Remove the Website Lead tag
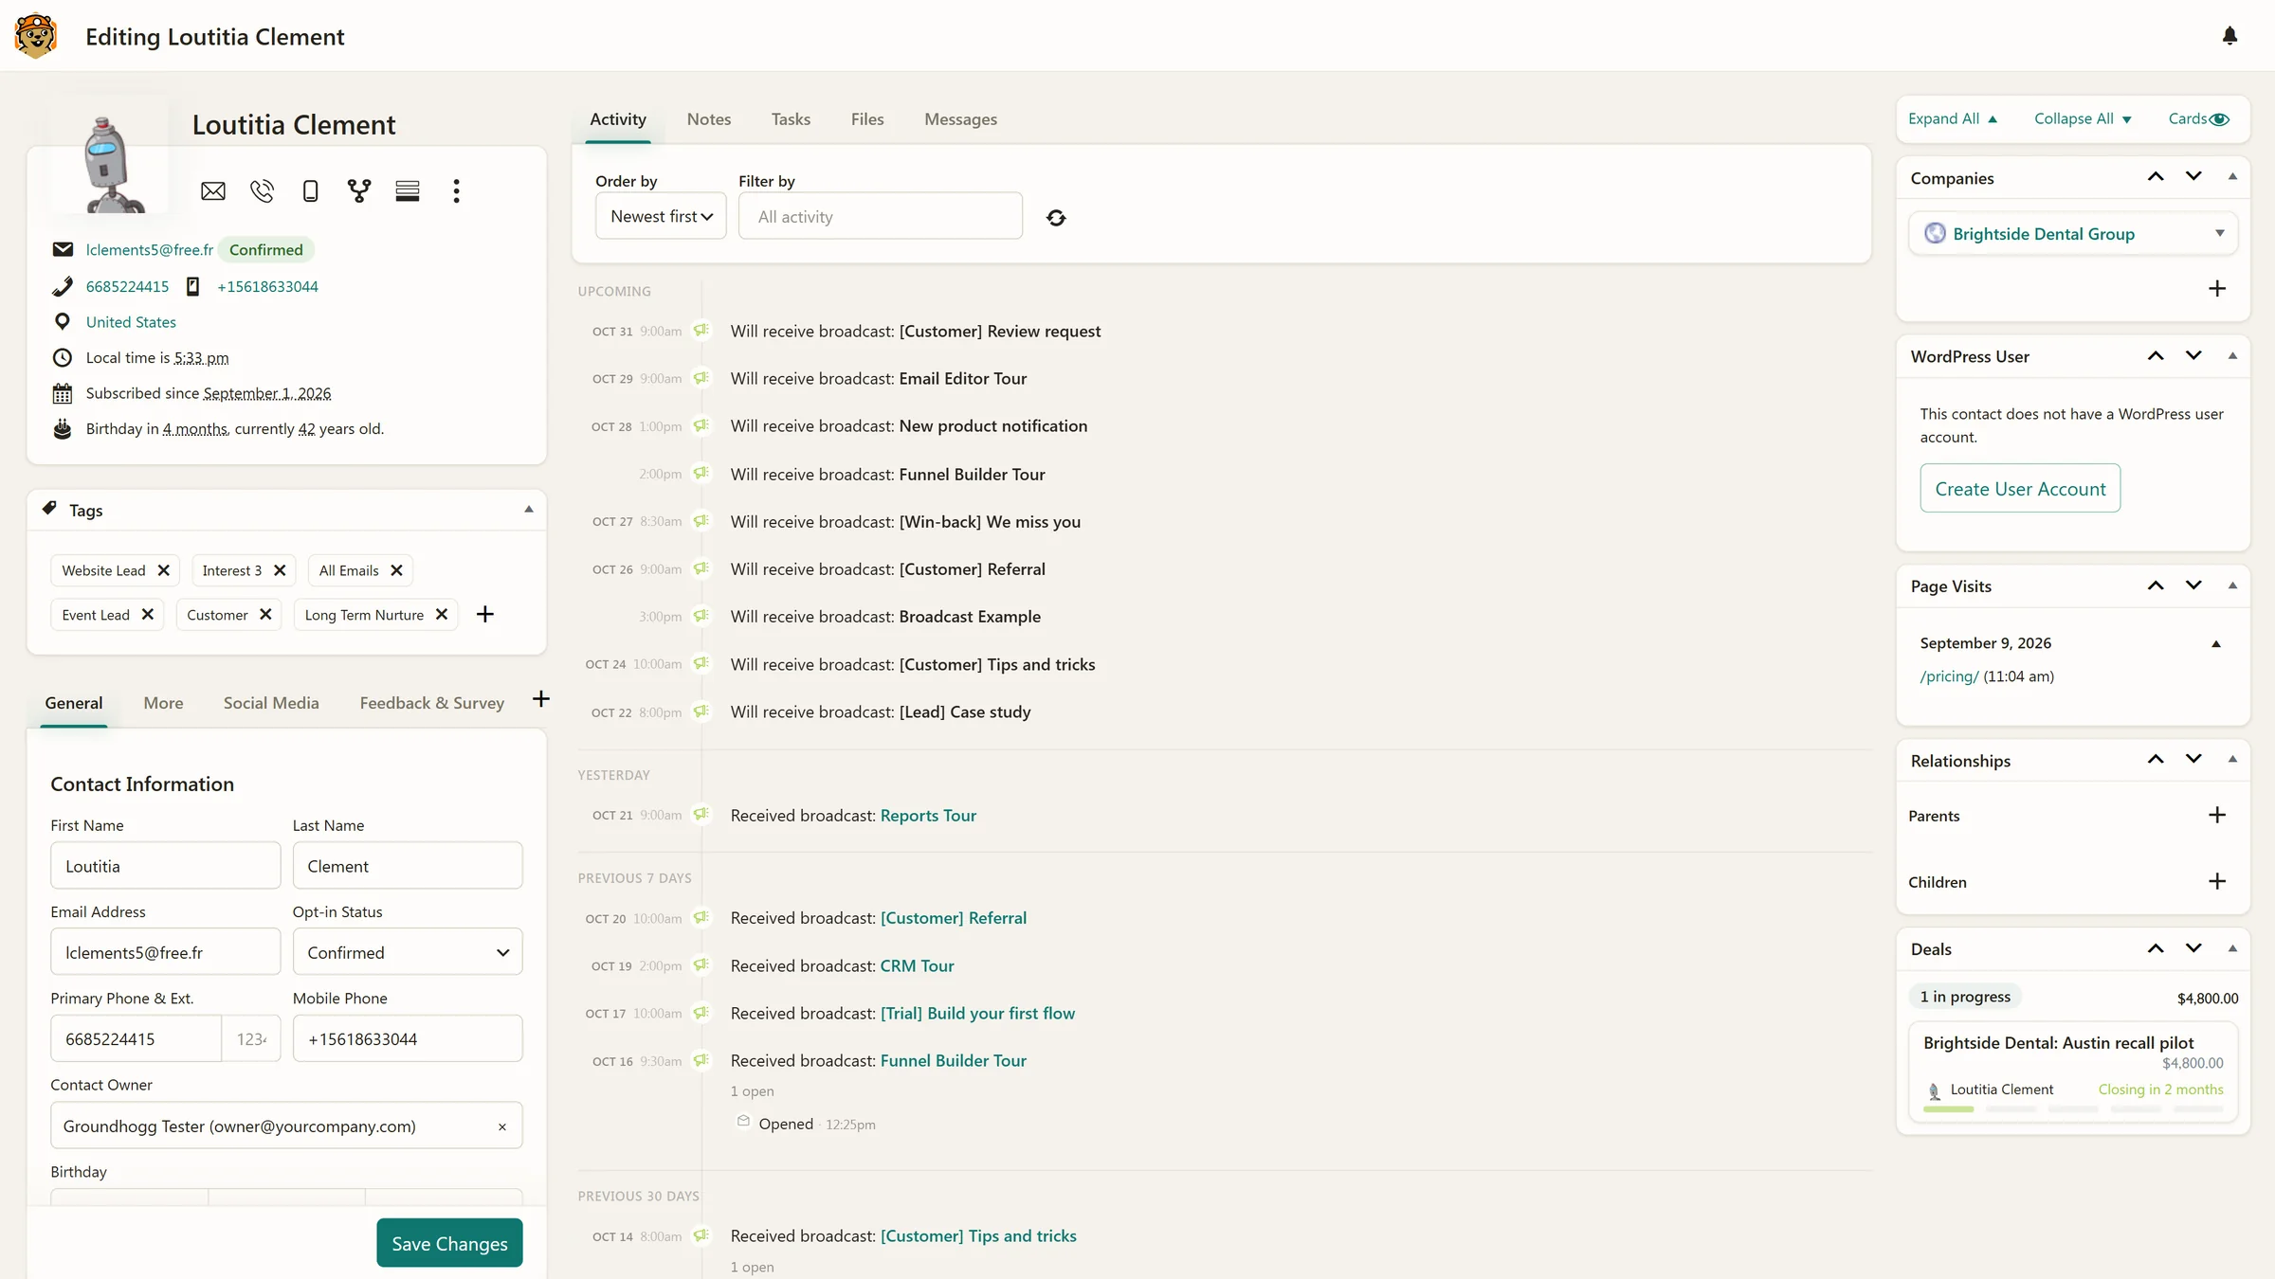This screenshot has height=1279, width=2275. pyautogui.click(x=163, y=570)
